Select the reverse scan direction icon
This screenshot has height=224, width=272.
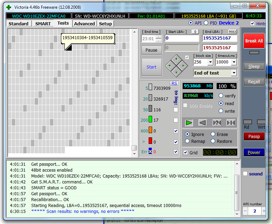pos(203,122)
